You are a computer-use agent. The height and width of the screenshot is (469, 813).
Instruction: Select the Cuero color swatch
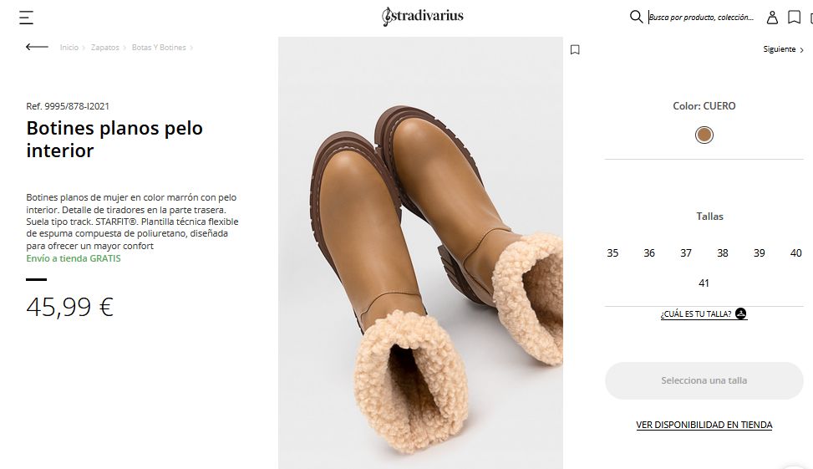coord(704,135)
